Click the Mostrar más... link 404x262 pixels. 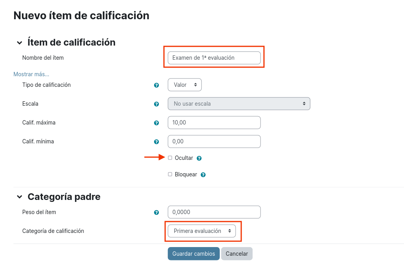[x=31, y=74]
